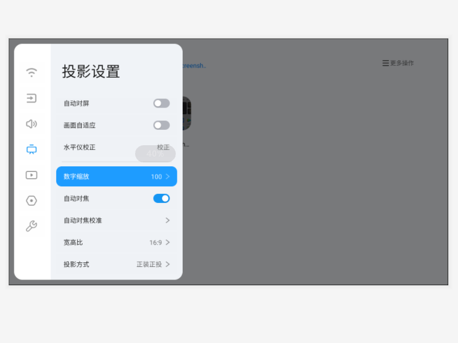
Task: Open the hexagon system settings icon
Action: coord(31,201)
